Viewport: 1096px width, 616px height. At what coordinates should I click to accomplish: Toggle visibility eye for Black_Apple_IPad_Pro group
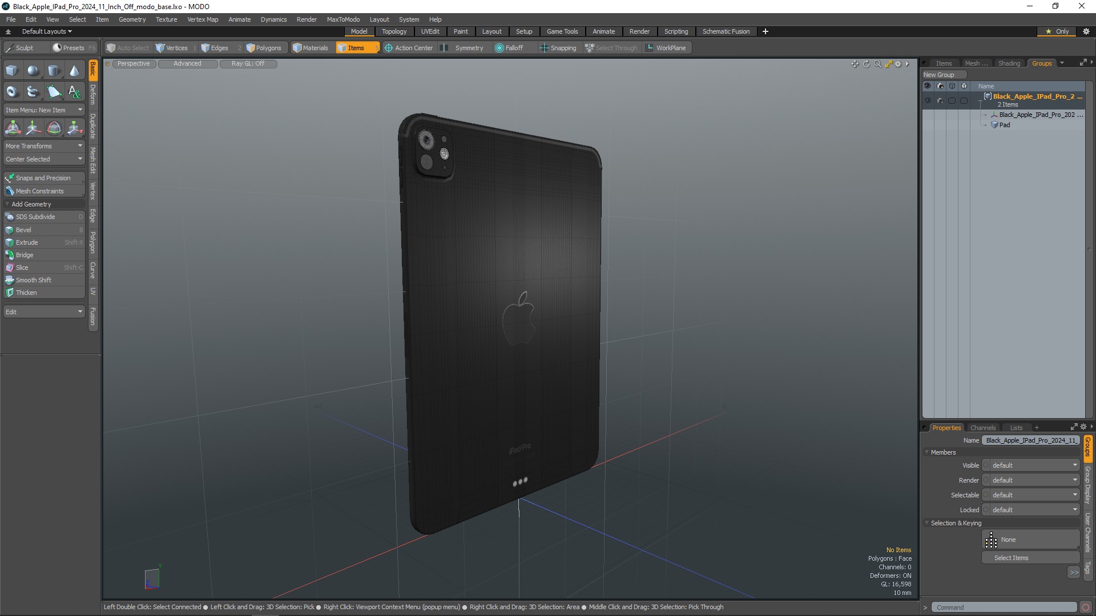pos(928,100)
